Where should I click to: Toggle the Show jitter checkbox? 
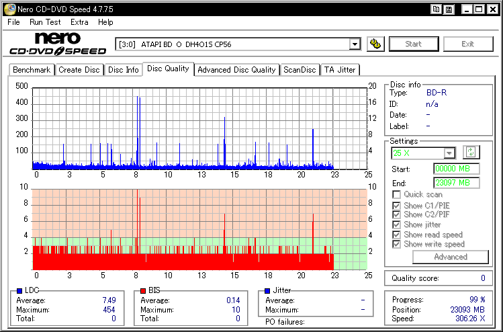coord(396,224)
